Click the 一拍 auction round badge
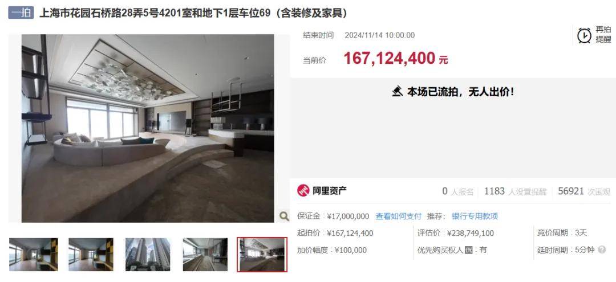The height and width of the screenshot is (282, 616). (21, 13)
